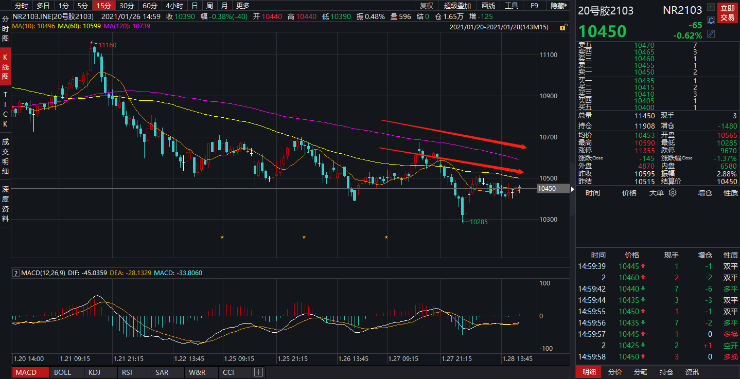
Task: Click the first star marker below the chart
Action: pyautogui.click(x=222, y=237)
